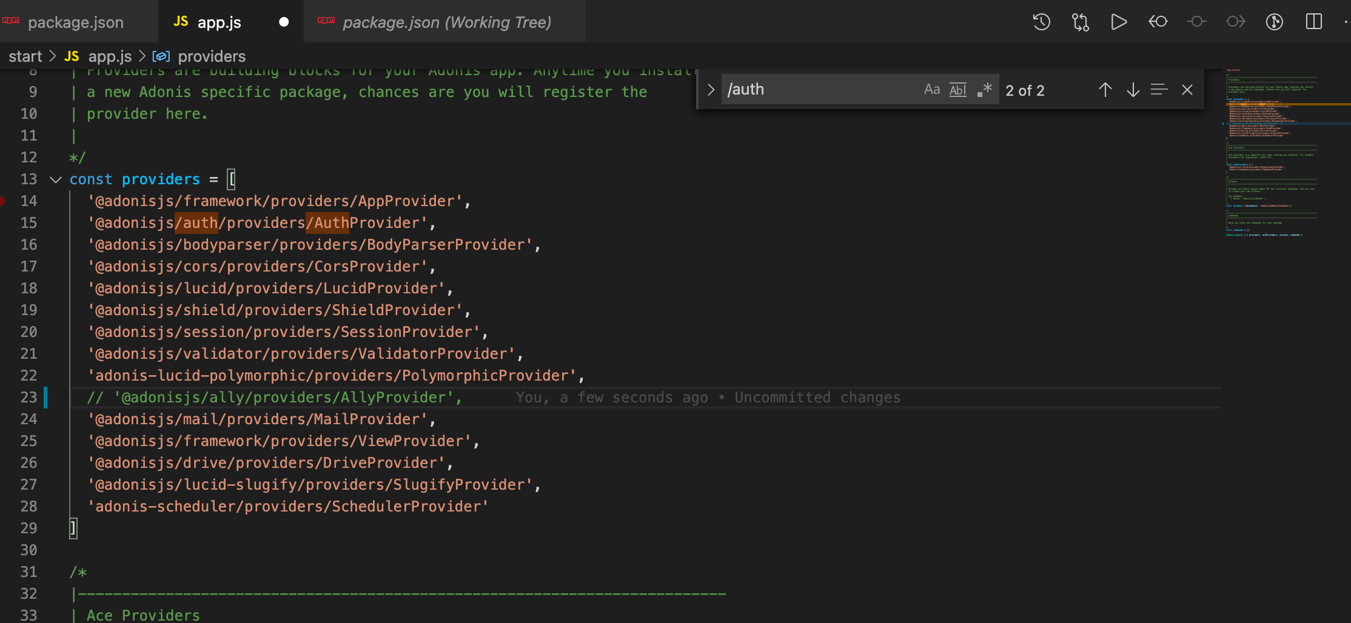Click the start folder breadcrumb
Viewport: 1351px width, 623px height.
click(25, 56)
